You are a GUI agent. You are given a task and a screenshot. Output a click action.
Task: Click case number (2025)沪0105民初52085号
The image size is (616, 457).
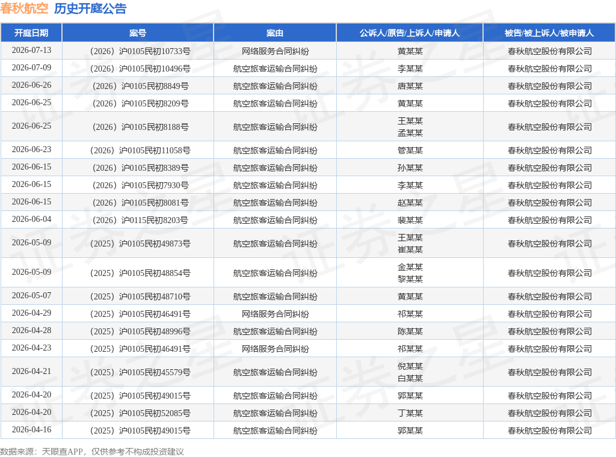pyautogui.click(x=140, y=414)
